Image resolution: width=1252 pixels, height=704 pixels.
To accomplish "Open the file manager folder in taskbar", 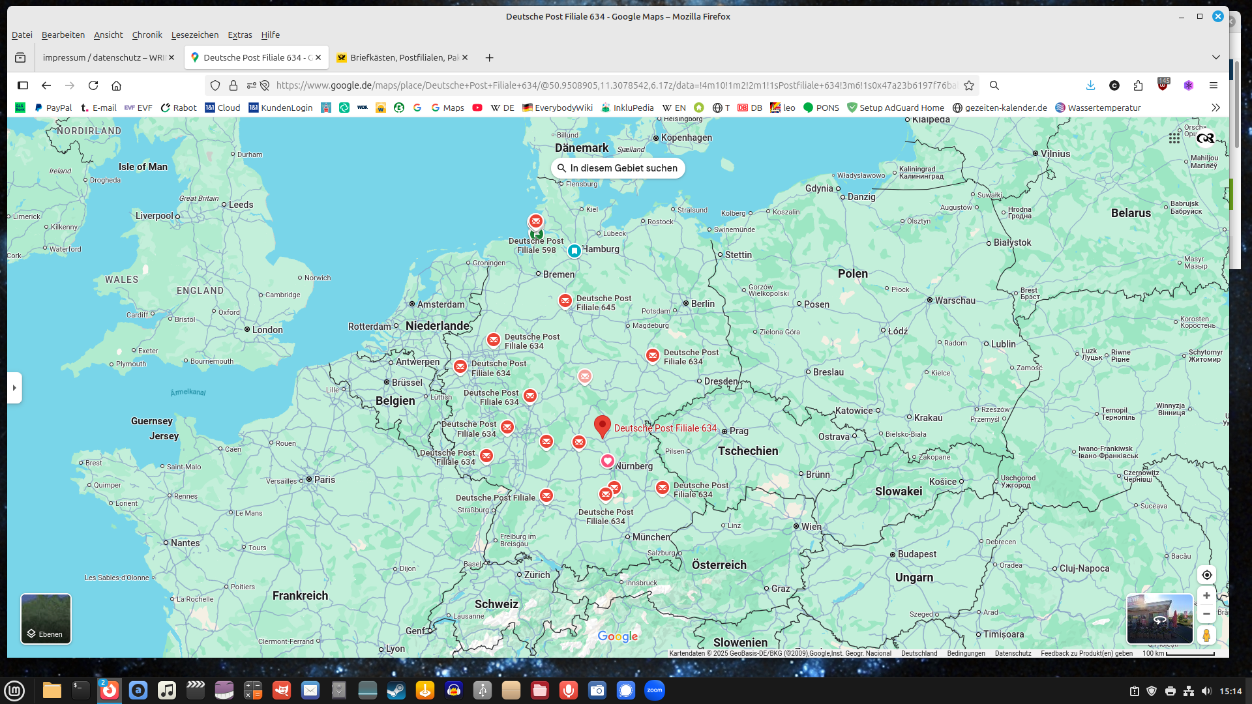I will (52, 690).
